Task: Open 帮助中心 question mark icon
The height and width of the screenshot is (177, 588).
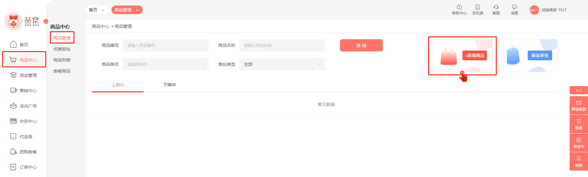Action: pos(459,7)
